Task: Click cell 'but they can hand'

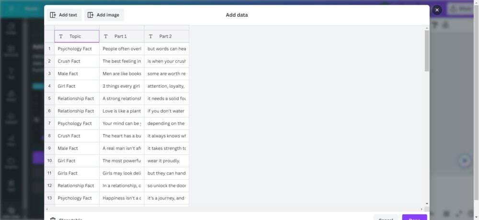Action: pyautogui.click(x=167, y=173)
